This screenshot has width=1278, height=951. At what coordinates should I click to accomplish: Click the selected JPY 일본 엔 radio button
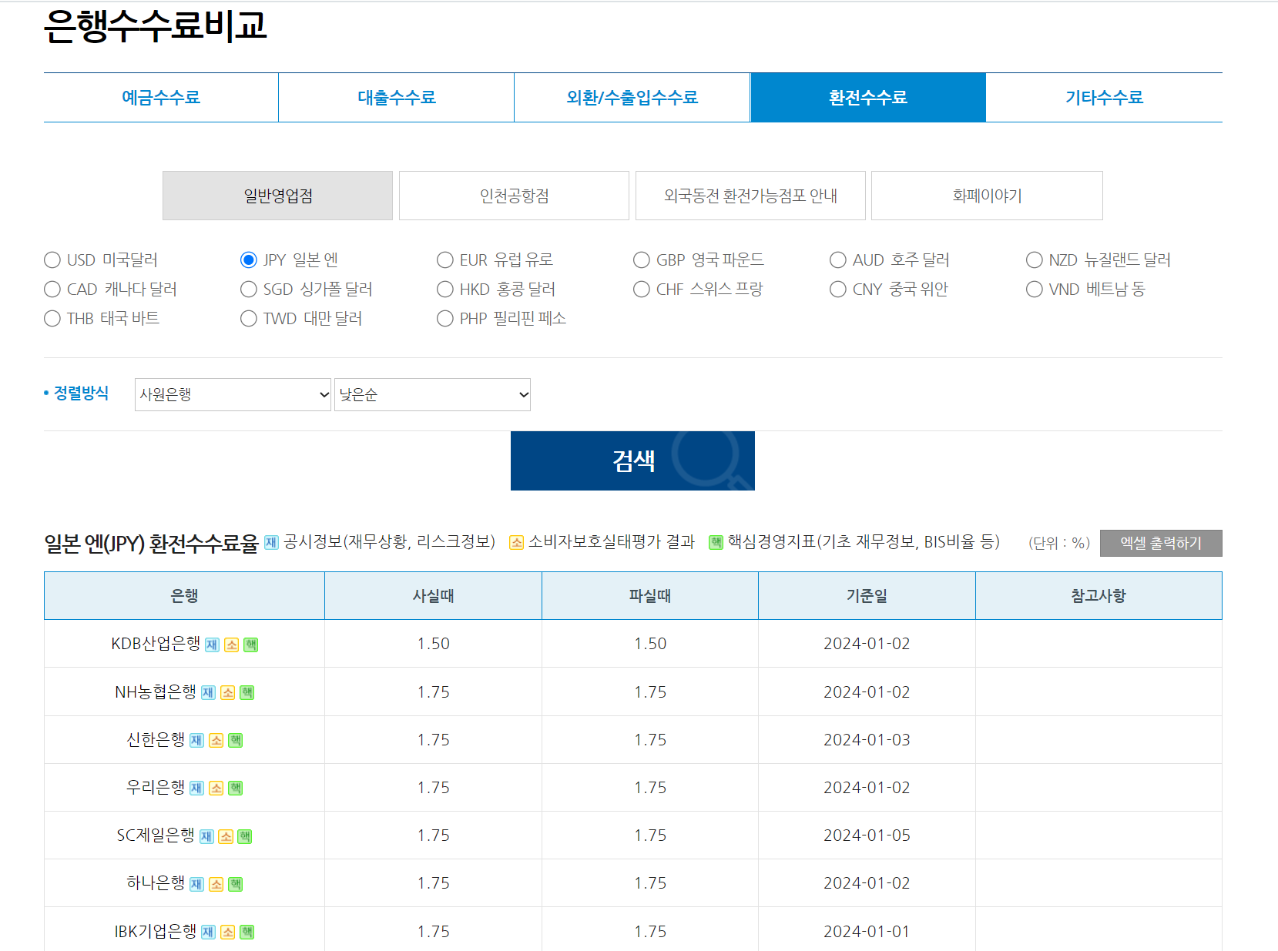tap(249, 260)
